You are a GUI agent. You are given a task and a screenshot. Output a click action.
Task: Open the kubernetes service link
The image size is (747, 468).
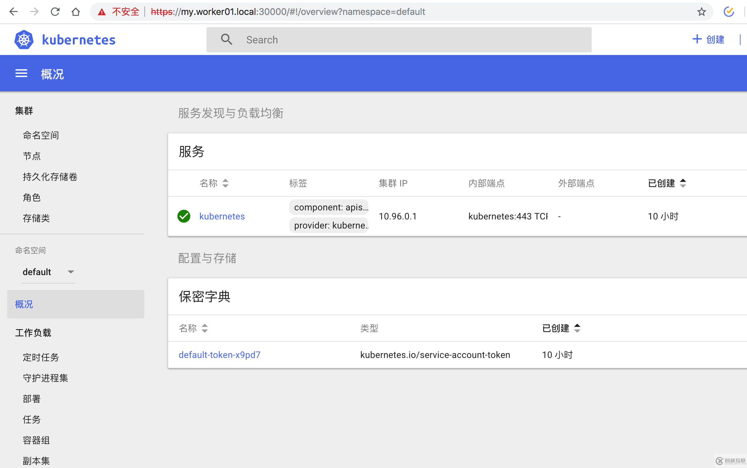tap(222, 216)
